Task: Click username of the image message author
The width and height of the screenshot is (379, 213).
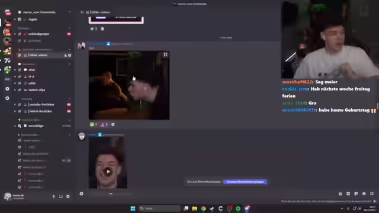Action: 97,44
